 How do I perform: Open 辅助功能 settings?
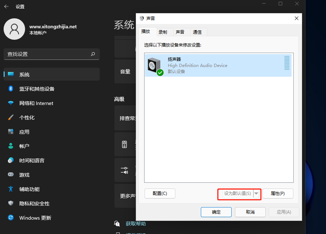coord(52,189)
